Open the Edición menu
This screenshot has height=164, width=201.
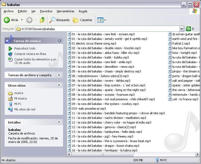pos(22,11)
